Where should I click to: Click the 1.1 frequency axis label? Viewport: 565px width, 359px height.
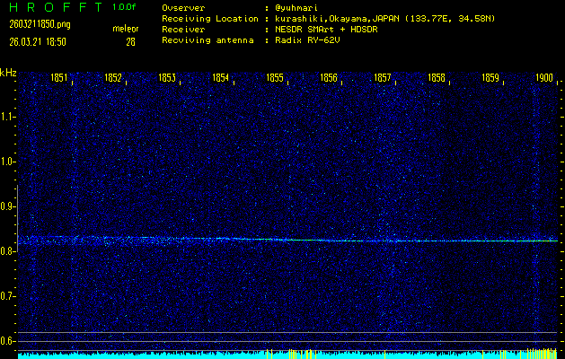(8, 117)
